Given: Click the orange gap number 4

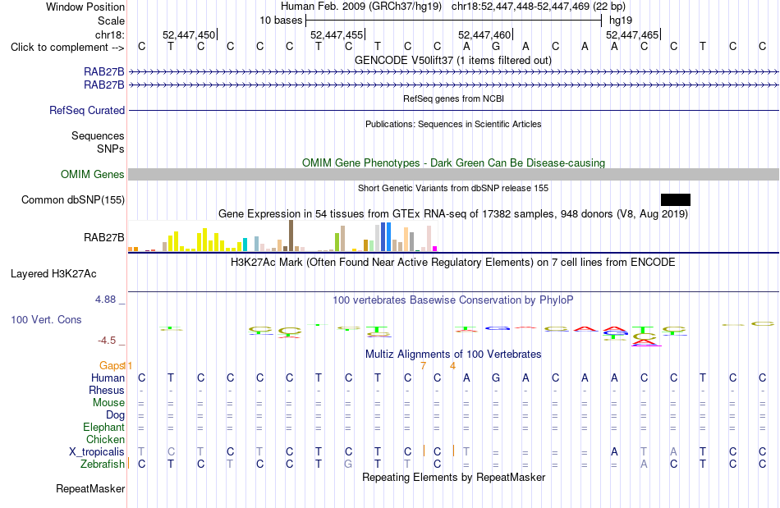Looking at the screenshot, I should pyautogui.click(x=452, y=366).
